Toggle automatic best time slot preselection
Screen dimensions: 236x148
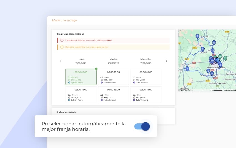pos(142,126)
